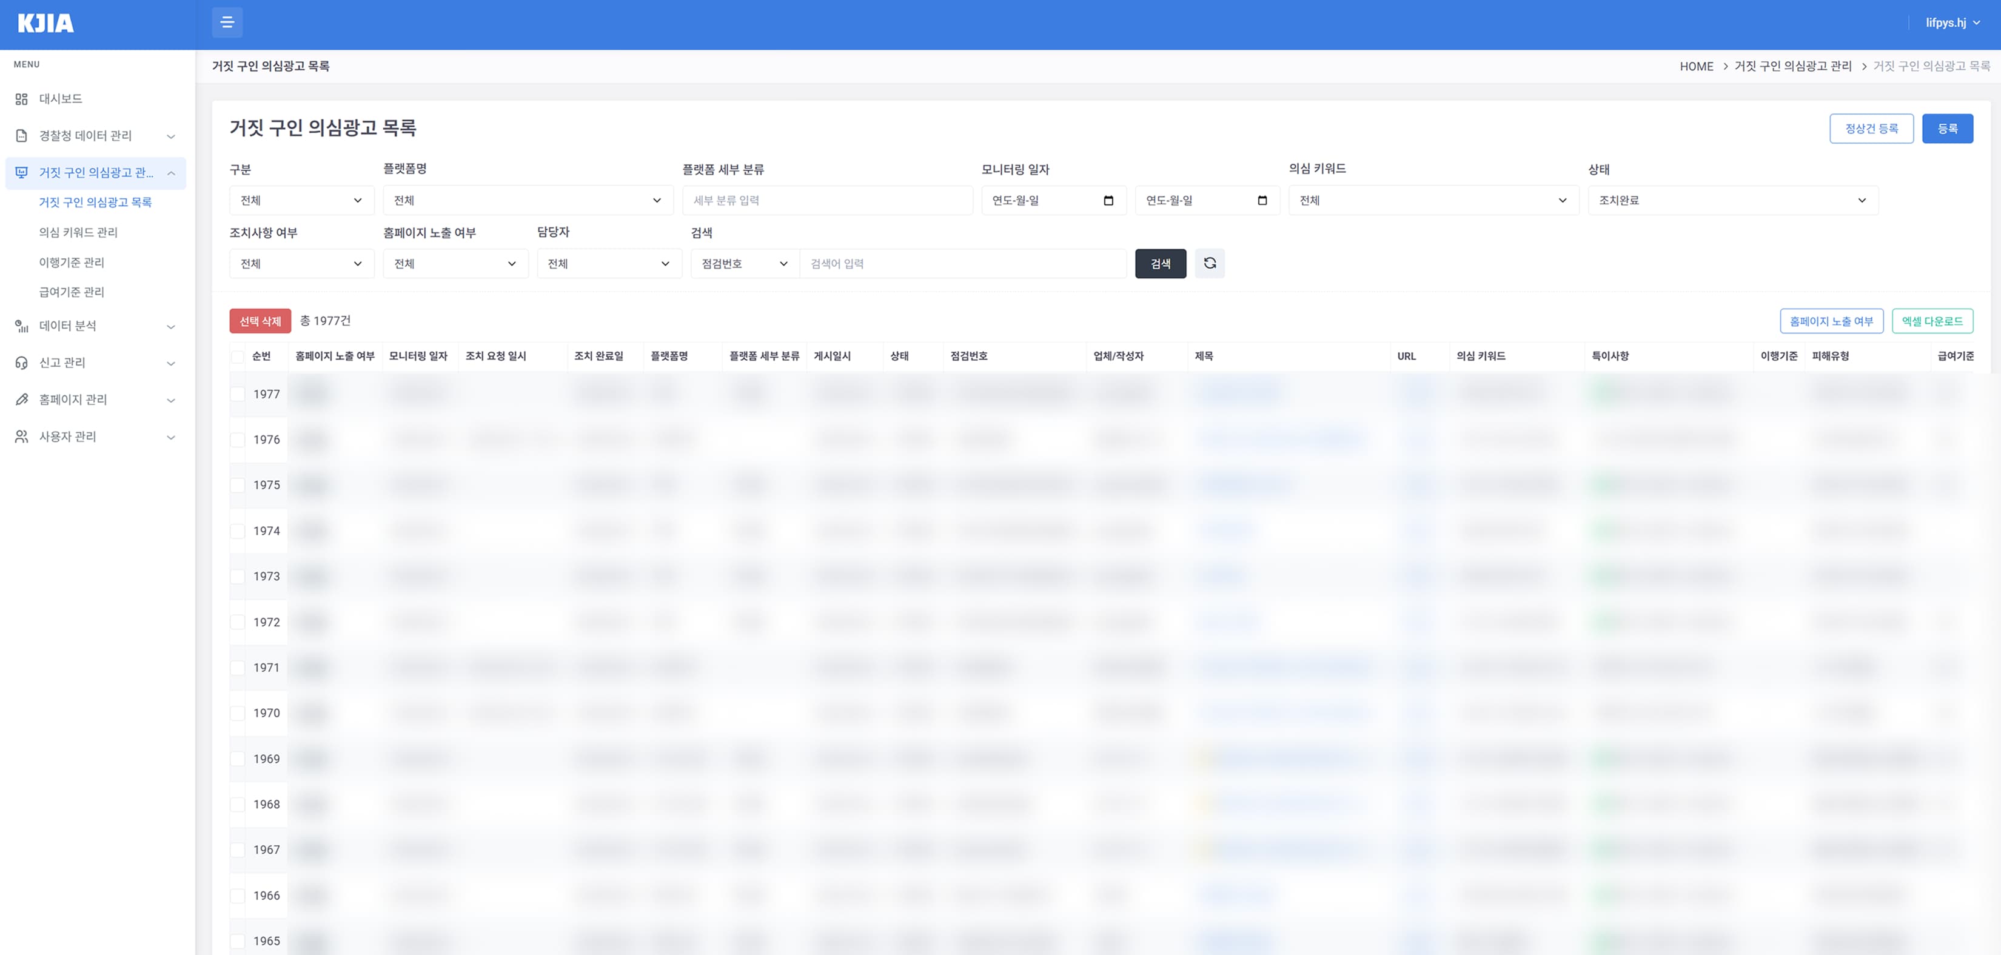Open the 담당자 dropdown
The height and width of the screenshot is (955, 2001).
[609, 263]
